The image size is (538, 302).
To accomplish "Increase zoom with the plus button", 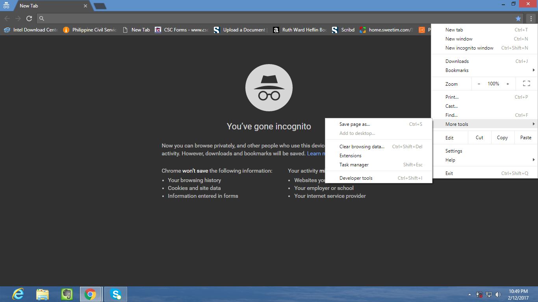I will pyautogui.click(x=508, y=84).
